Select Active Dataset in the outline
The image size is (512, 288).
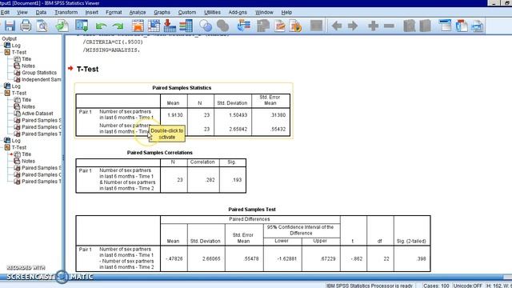(38, 114)
